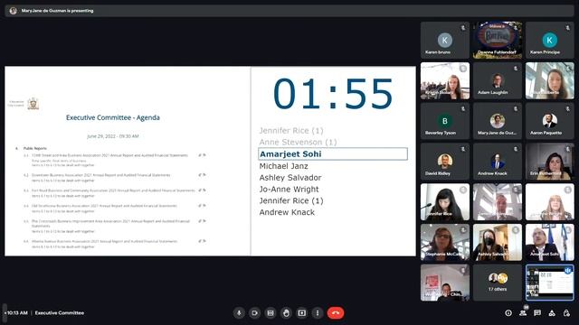Leave call with red hang-up button
This screenshot has height=325, width=579.
click(336, 313)
